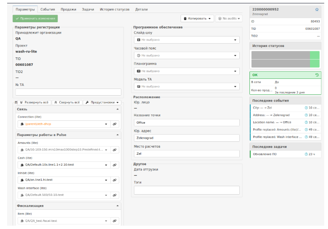Switch to the Задачи tab
The width and height of the screenshot is (328, 229).
(88, 9)
